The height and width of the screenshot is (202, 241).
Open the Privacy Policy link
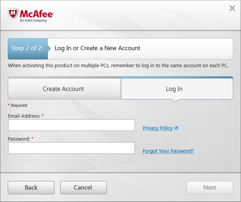click(157, 128)
